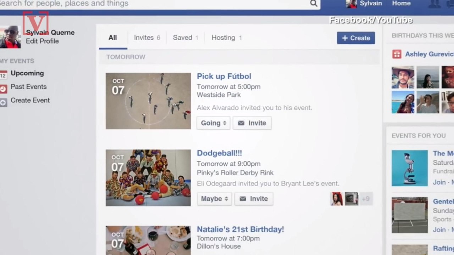Screen dimensions: 454x255
Task: Switch to the All tab
Action: [x=113, y=38]
